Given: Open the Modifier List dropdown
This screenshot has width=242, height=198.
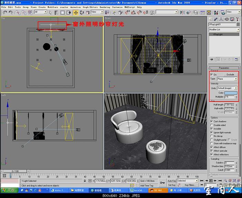Looking at the screenshot, I should pyautogui.click(x=238, y=30).
